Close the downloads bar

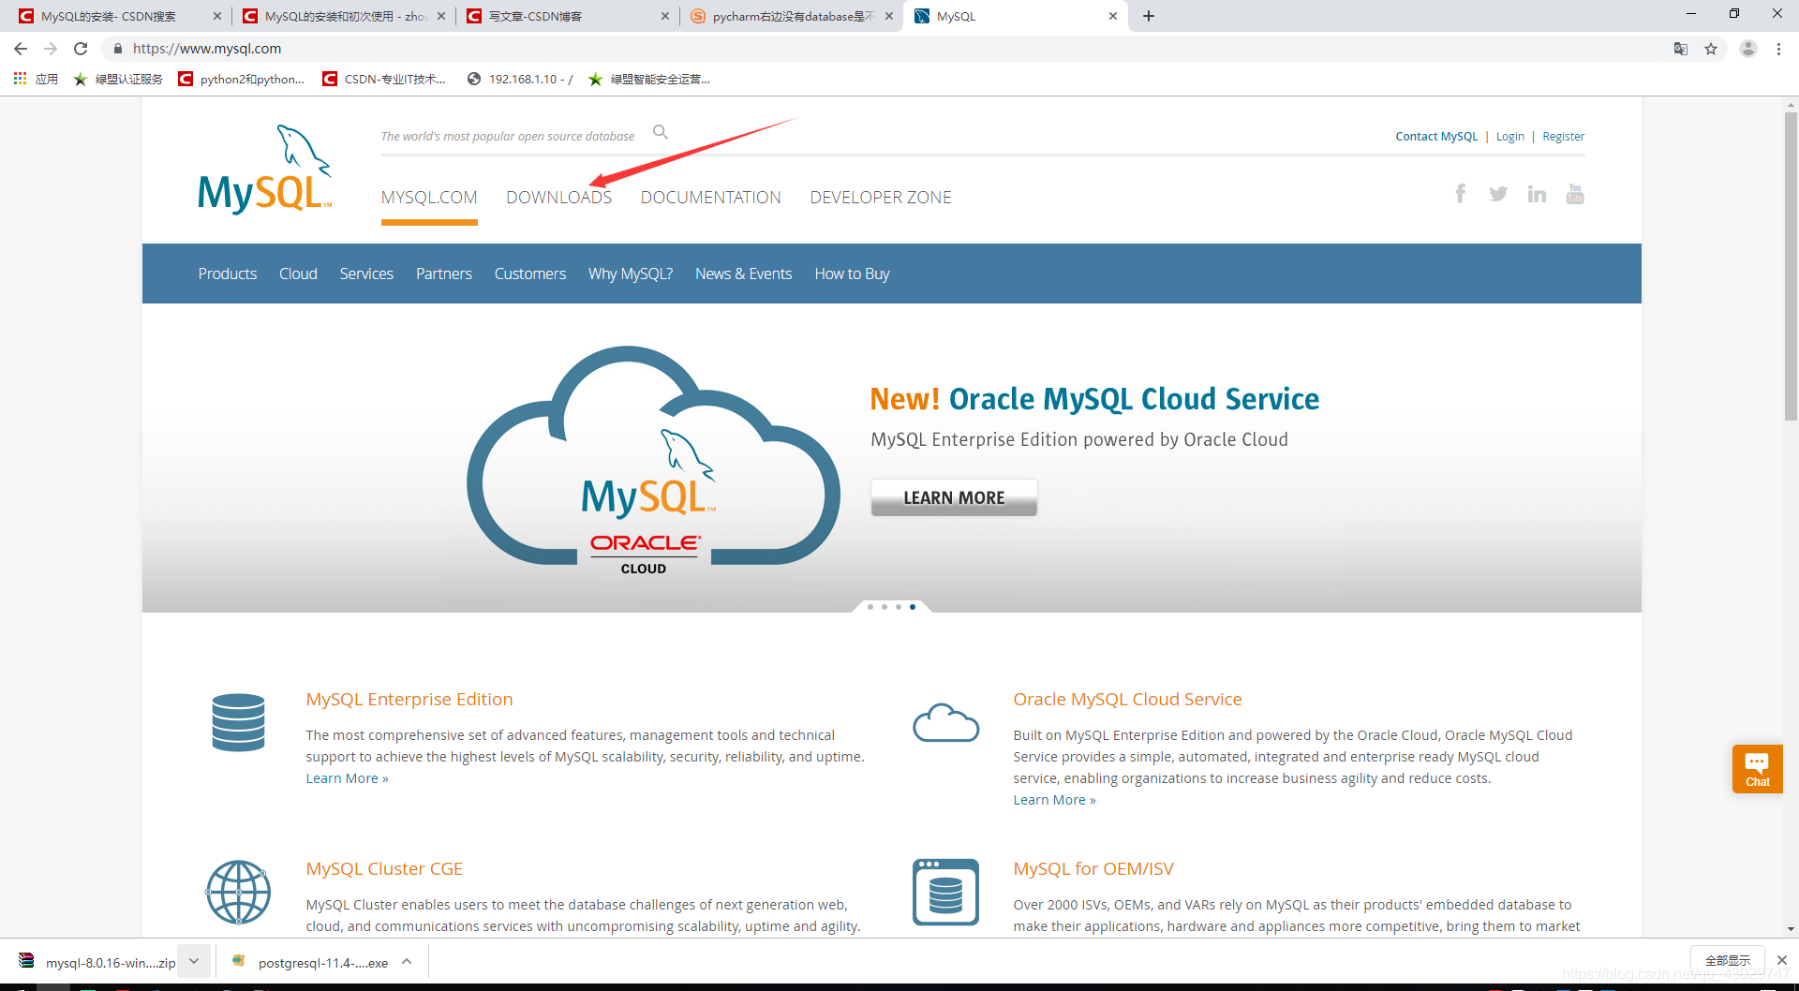click(x=1781, y=960)
